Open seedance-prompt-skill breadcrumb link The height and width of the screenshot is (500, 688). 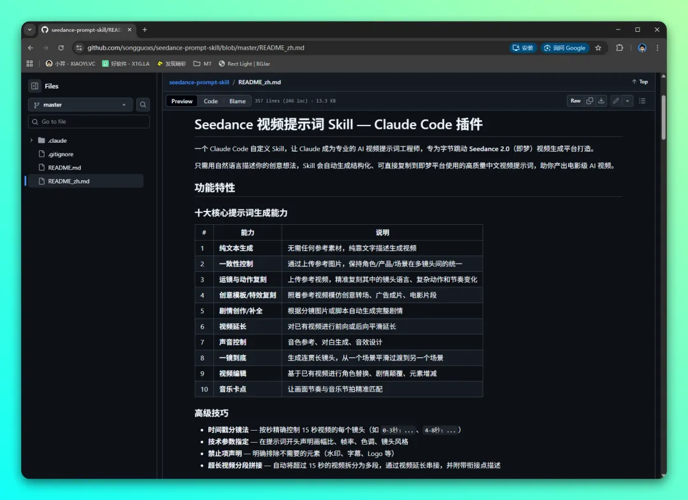pyautogui.click(x=199, y=82)
